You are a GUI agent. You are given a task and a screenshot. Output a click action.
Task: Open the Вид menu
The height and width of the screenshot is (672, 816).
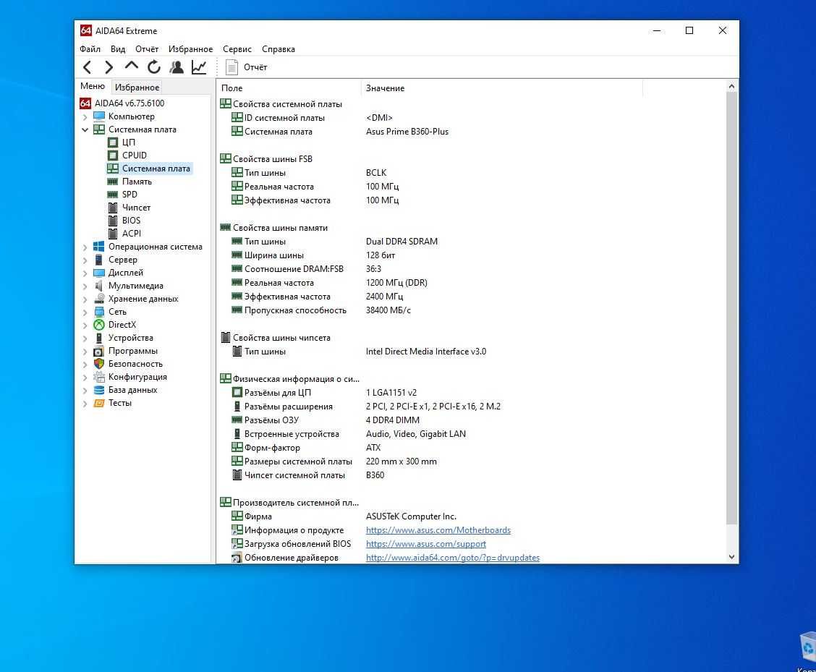(118, 49)
